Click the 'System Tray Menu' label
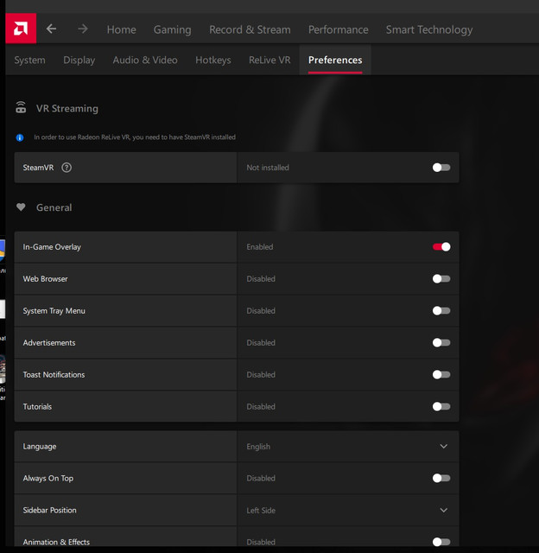The height and width of the screenshot is (553, 539). point(54,311)
